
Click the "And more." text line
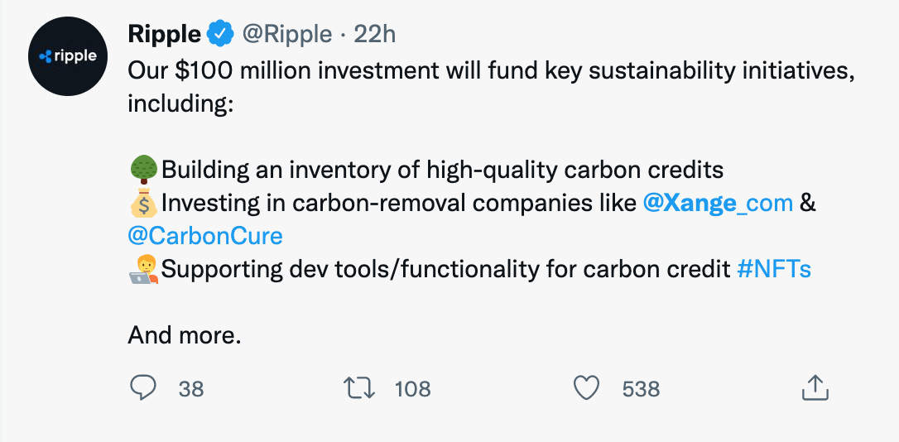[x=184, y=335]
